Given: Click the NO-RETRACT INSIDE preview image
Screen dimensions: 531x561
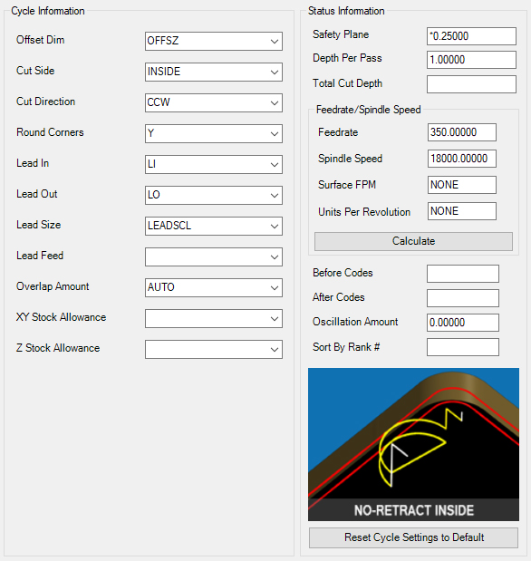Looking at the screenshot, I should (x=413, y=444).
